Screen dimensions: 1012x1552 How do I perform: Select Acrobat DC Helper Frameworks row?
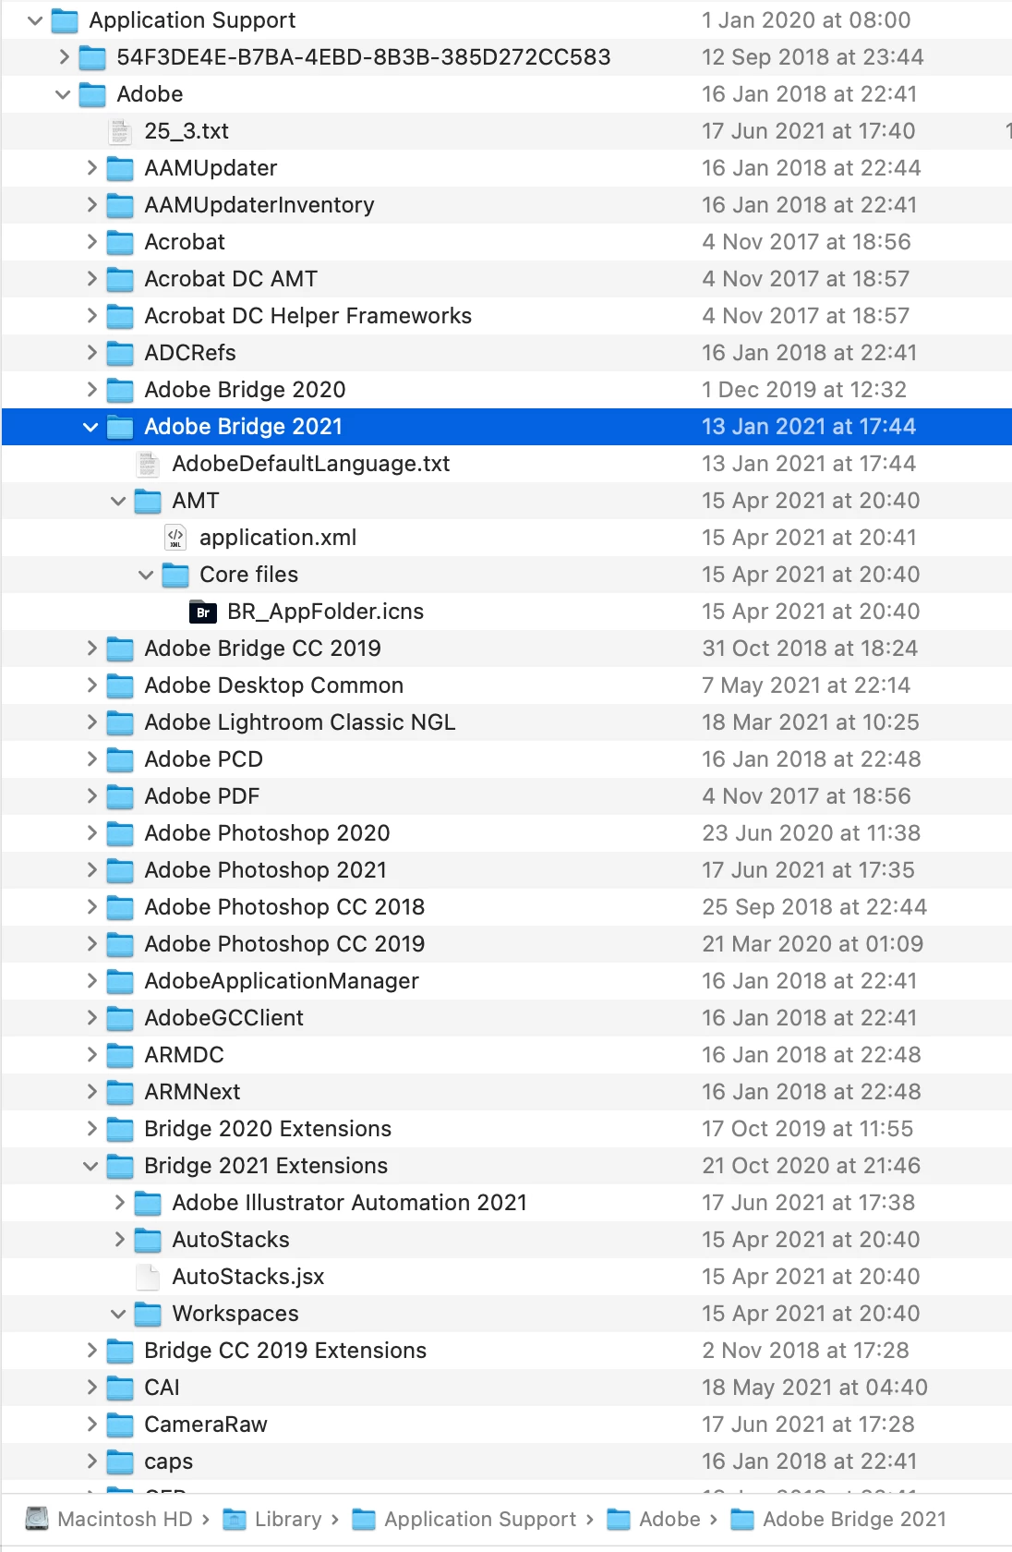[507, 316]
